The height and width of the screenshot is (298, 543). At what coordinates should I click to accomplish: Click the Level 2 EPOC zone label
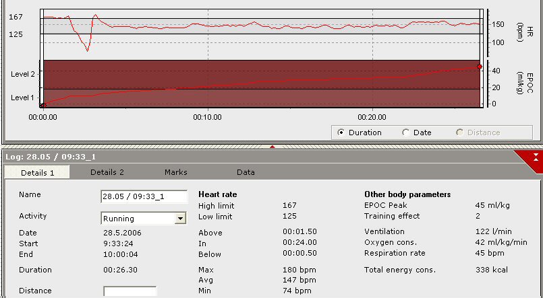[x=22, y=73]
